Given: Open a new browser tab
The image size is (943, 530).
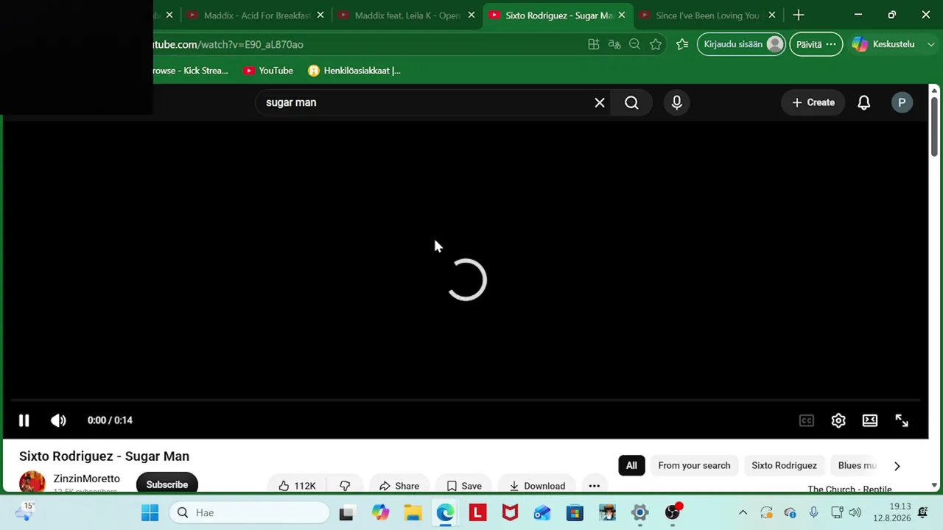Looking at the screenshot, I should [799, 15].
